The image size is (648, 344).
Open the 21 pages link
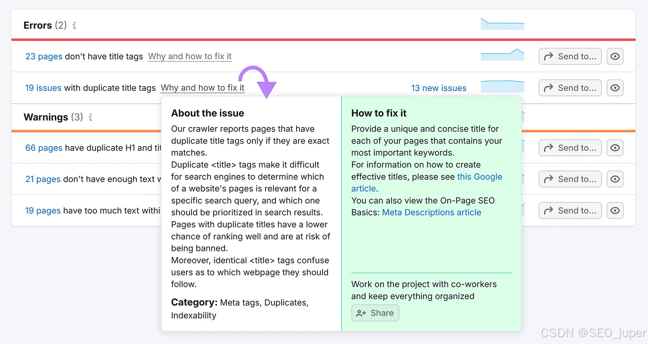coord(43,179)
